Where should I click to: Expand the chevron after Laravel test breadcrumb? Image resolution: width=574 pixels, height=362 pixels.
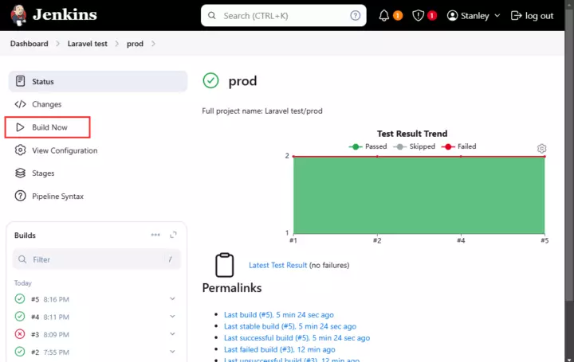(116, 44)
